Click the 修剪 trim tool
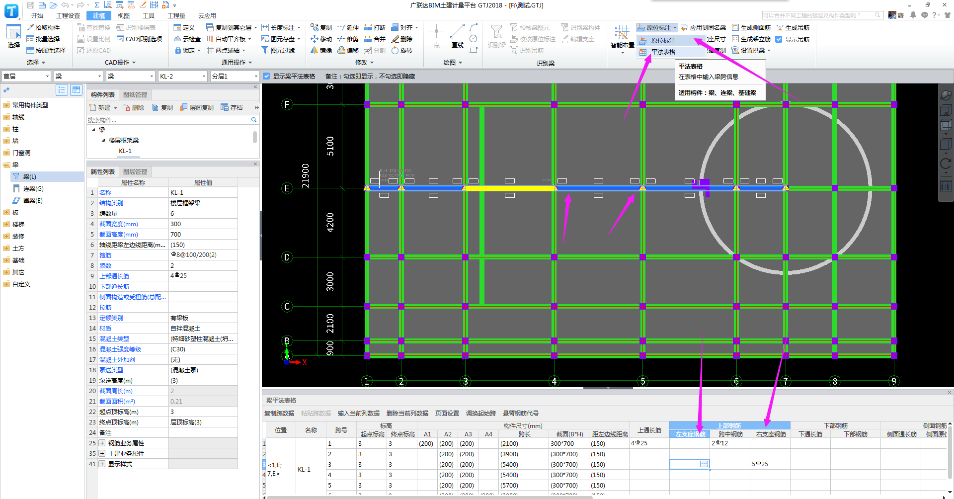954x499 pixels. pos(348,39)
